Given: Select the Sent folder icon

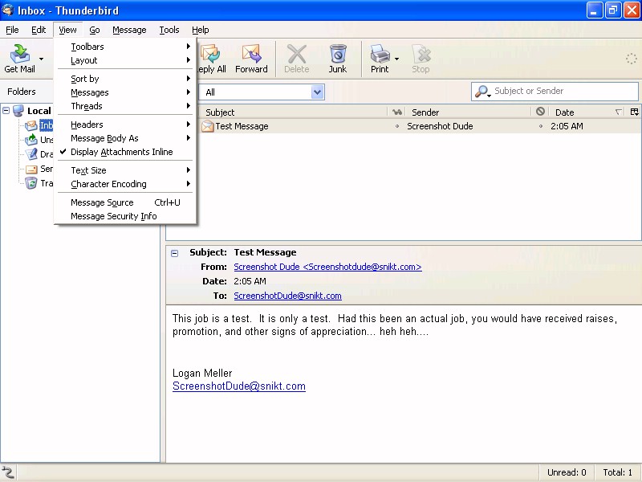Looking at the screenshot, I should (31, 169).
